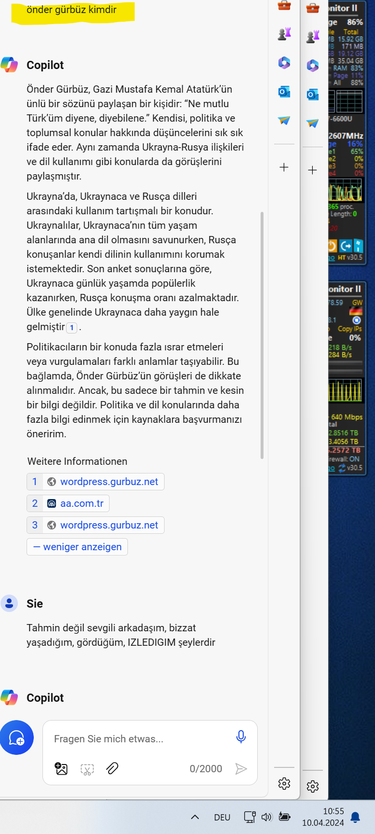Open Microsoft 365 icon in outer sidebar beside gadget
The image size is (375, 834).
313,65
